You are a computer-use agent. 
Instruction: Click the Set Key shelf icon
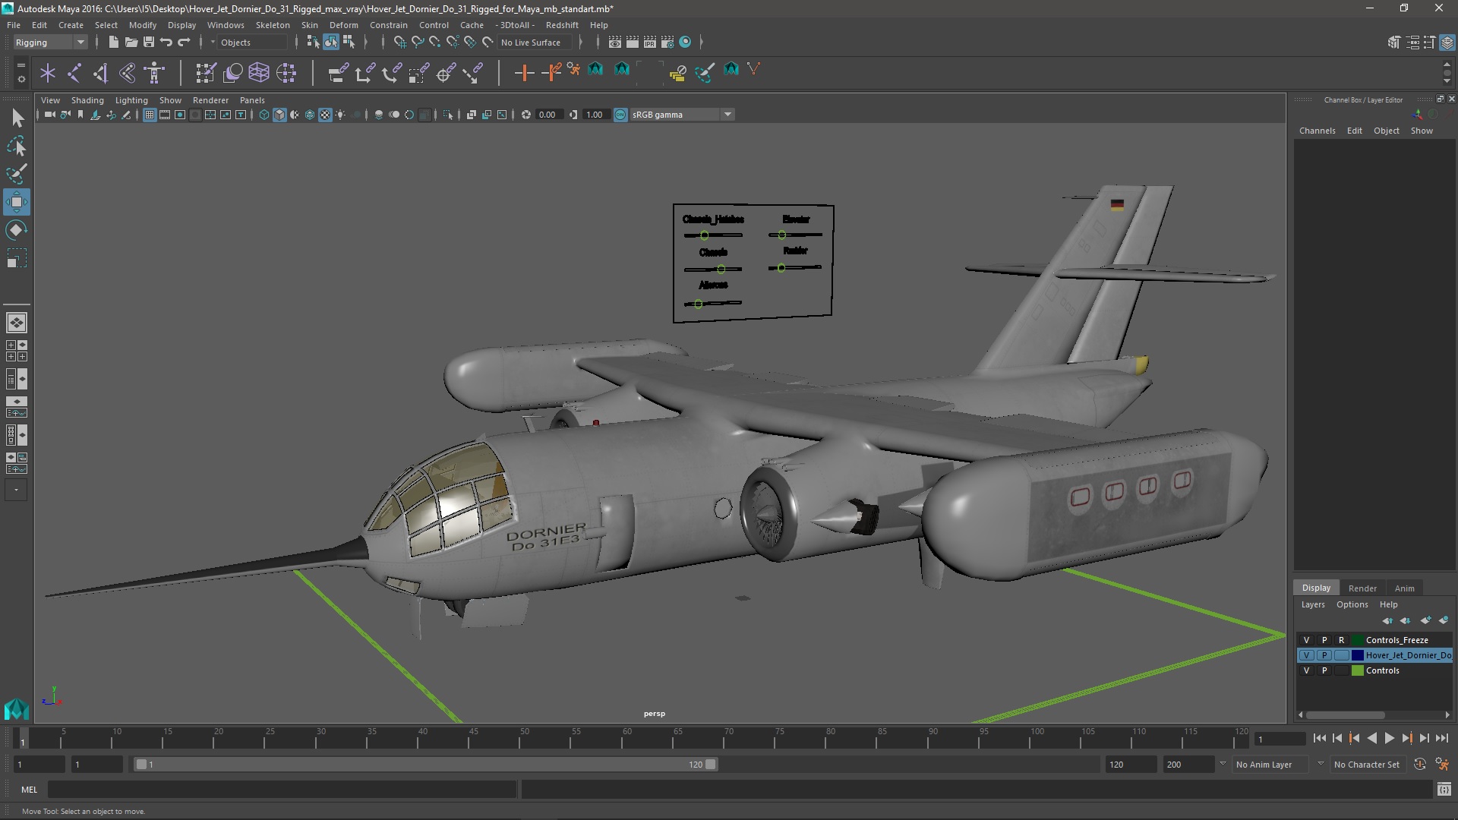(x=524, y=73)
